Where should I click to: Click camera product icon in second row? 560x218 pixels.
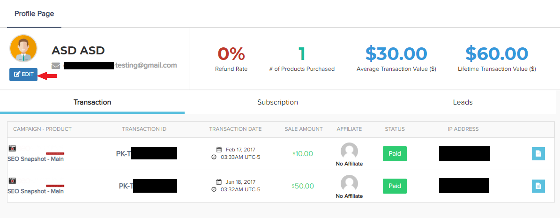(x=12, y=180)
